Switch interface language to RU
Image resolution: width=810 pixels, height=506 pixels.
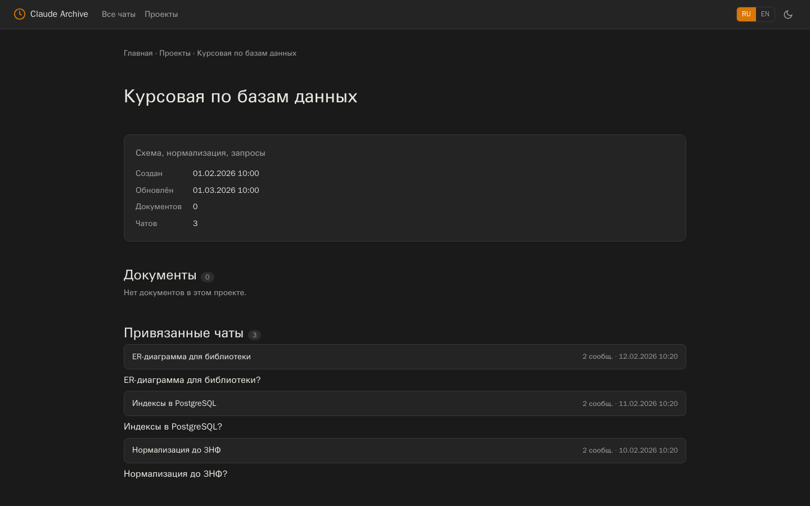tap(746, 14)
